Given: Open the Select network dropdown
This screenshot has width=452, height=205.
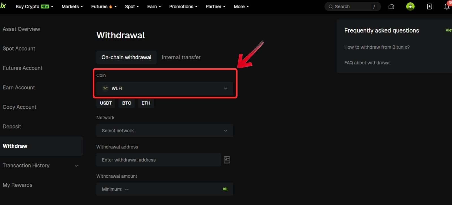Looking at the screenshot, I should tap(164, 131).
